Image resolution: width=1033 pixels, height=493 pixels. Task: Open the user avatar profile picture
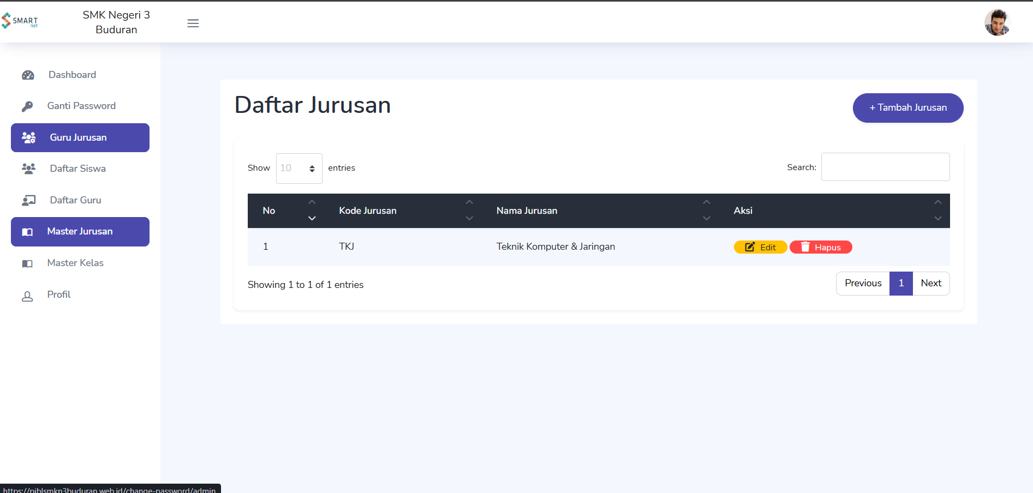coord(997,22)
